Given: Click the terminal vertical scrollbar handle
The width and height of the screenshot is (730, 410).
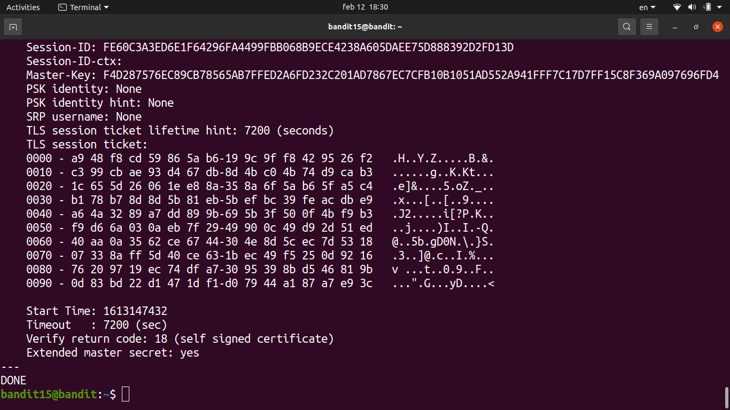Looking at the screenshot, I should (726, 397).
